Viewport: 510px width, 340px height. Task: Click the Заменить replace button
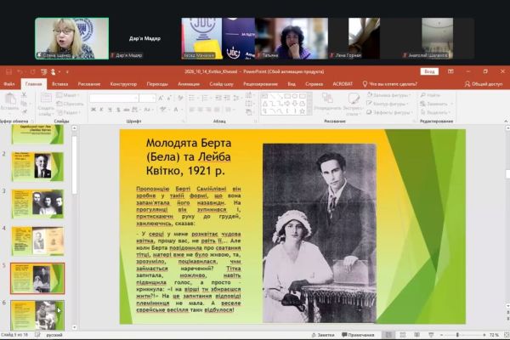tap(436, 104)
